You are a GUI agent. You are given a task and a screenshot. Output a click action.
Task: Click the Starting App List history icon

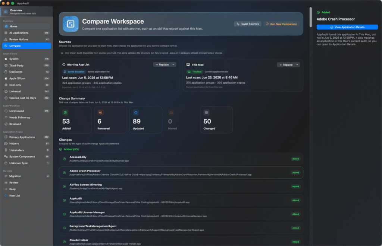click(x=64, y=65)
